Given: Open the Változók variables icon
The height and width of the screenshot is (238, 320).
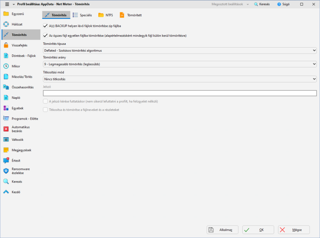Looking at the screenshot, I should tap(6, 140).
